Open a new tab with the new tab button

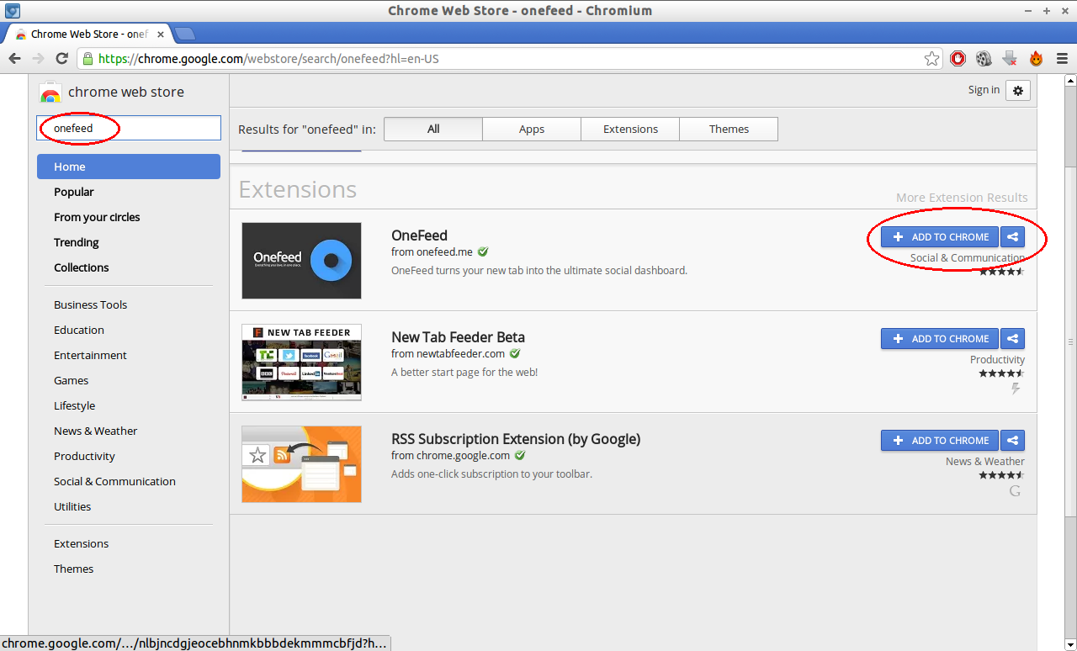tap(184, 34)
